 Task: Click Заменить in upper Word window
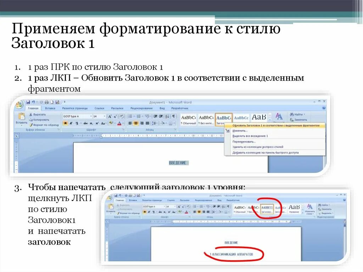pos(298,120)
